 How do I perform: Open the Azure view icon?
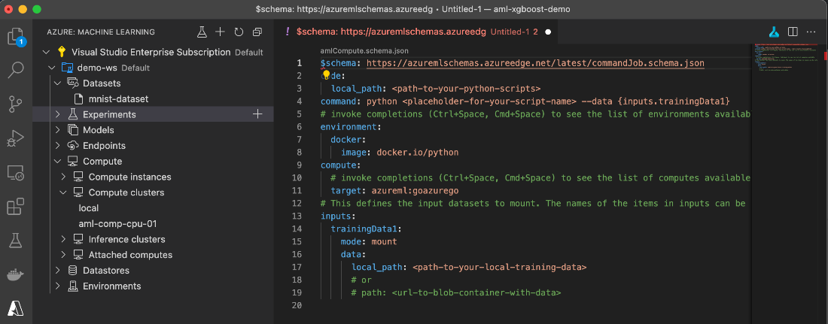16,308
